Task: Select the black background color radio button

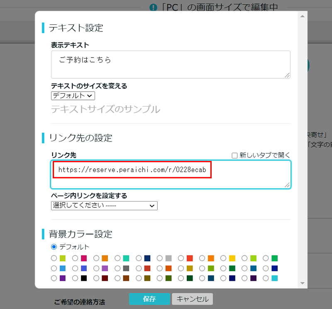Action: (75, 278)
